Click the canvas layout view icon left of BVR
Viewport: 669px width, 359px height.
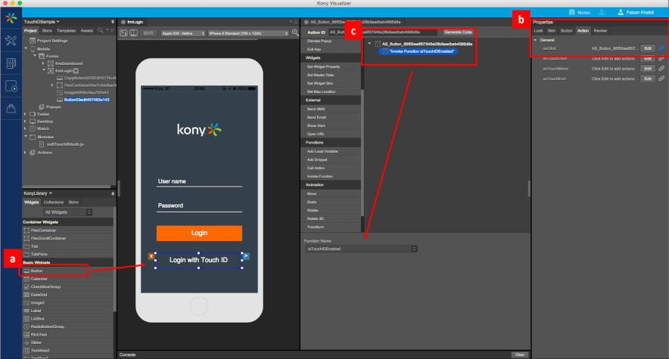coord(123,32)
